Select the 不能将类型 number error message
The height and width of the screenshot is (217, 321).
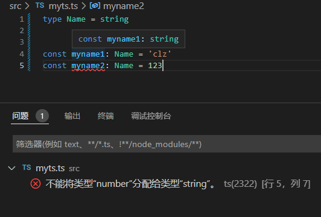130,184
